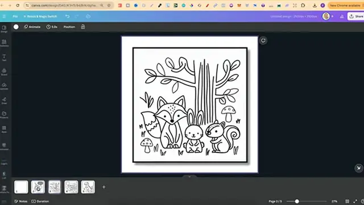The image size is (364, 205).
Task: Open the Draw tool in sidebar
Action: 4,100
